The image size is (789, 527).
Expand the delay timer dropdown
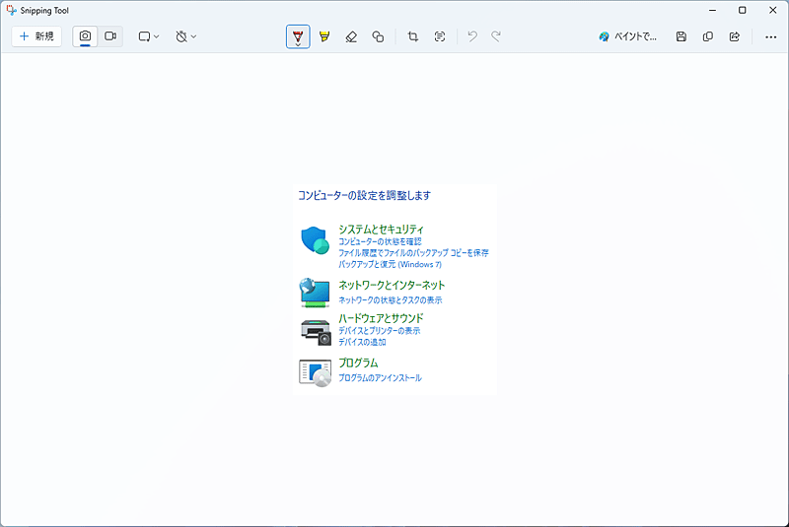click(x=185, y=36)
